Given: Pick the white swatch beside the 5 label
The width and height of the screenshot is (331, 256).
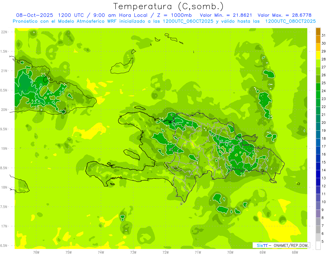Looking at the screenshot, I should coord(318,245).
